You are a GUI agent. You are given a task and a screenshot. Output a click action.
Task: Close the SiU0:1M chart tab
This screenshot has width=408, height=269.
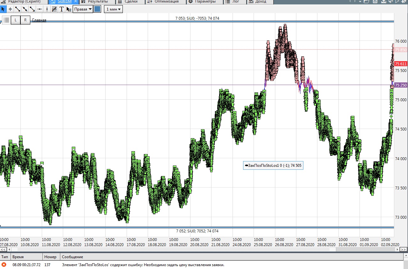click(x=76, y=2)
